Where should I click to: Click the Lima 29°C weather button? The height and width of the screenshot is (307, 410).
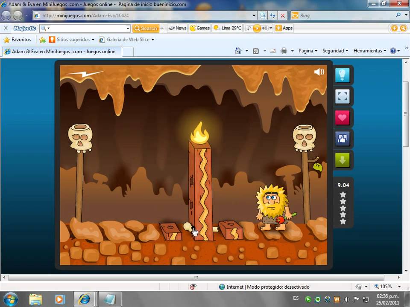pyautogui.click(x=228, y=28)
